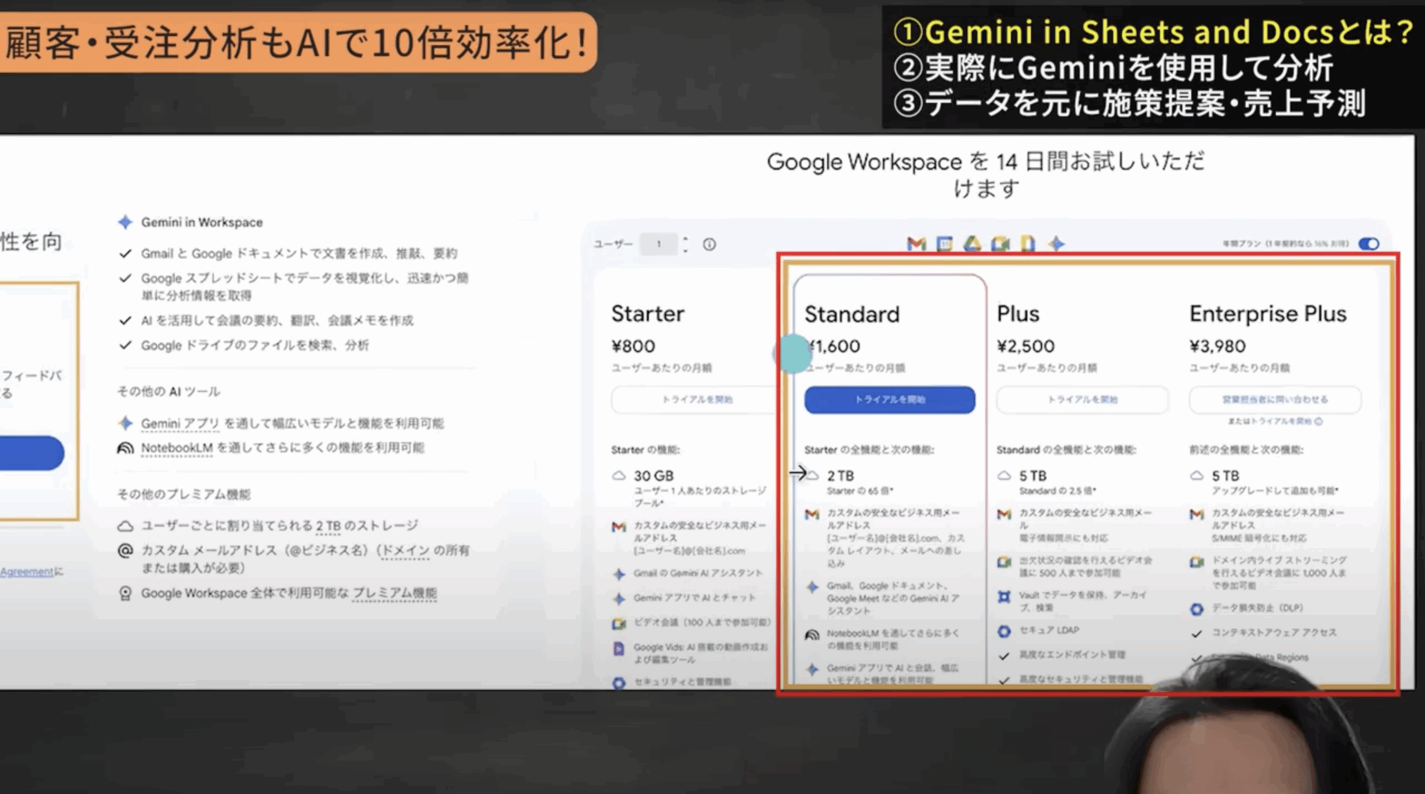1425x794 pixels.
Task: Click the Gemini star icon above plans
Action: point(1056,244)
